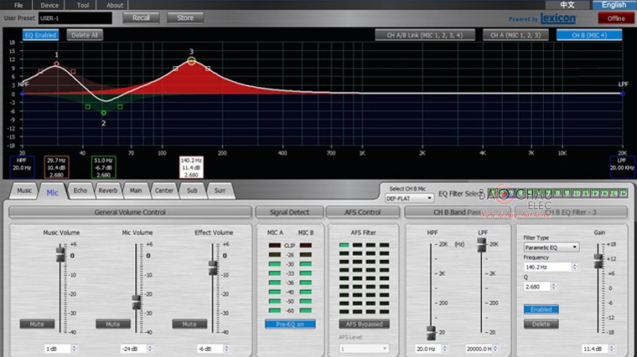Click the Effect Volume -6 dB stepper arrows
This screenshot has width=637, height=357.
click(226, 349)
